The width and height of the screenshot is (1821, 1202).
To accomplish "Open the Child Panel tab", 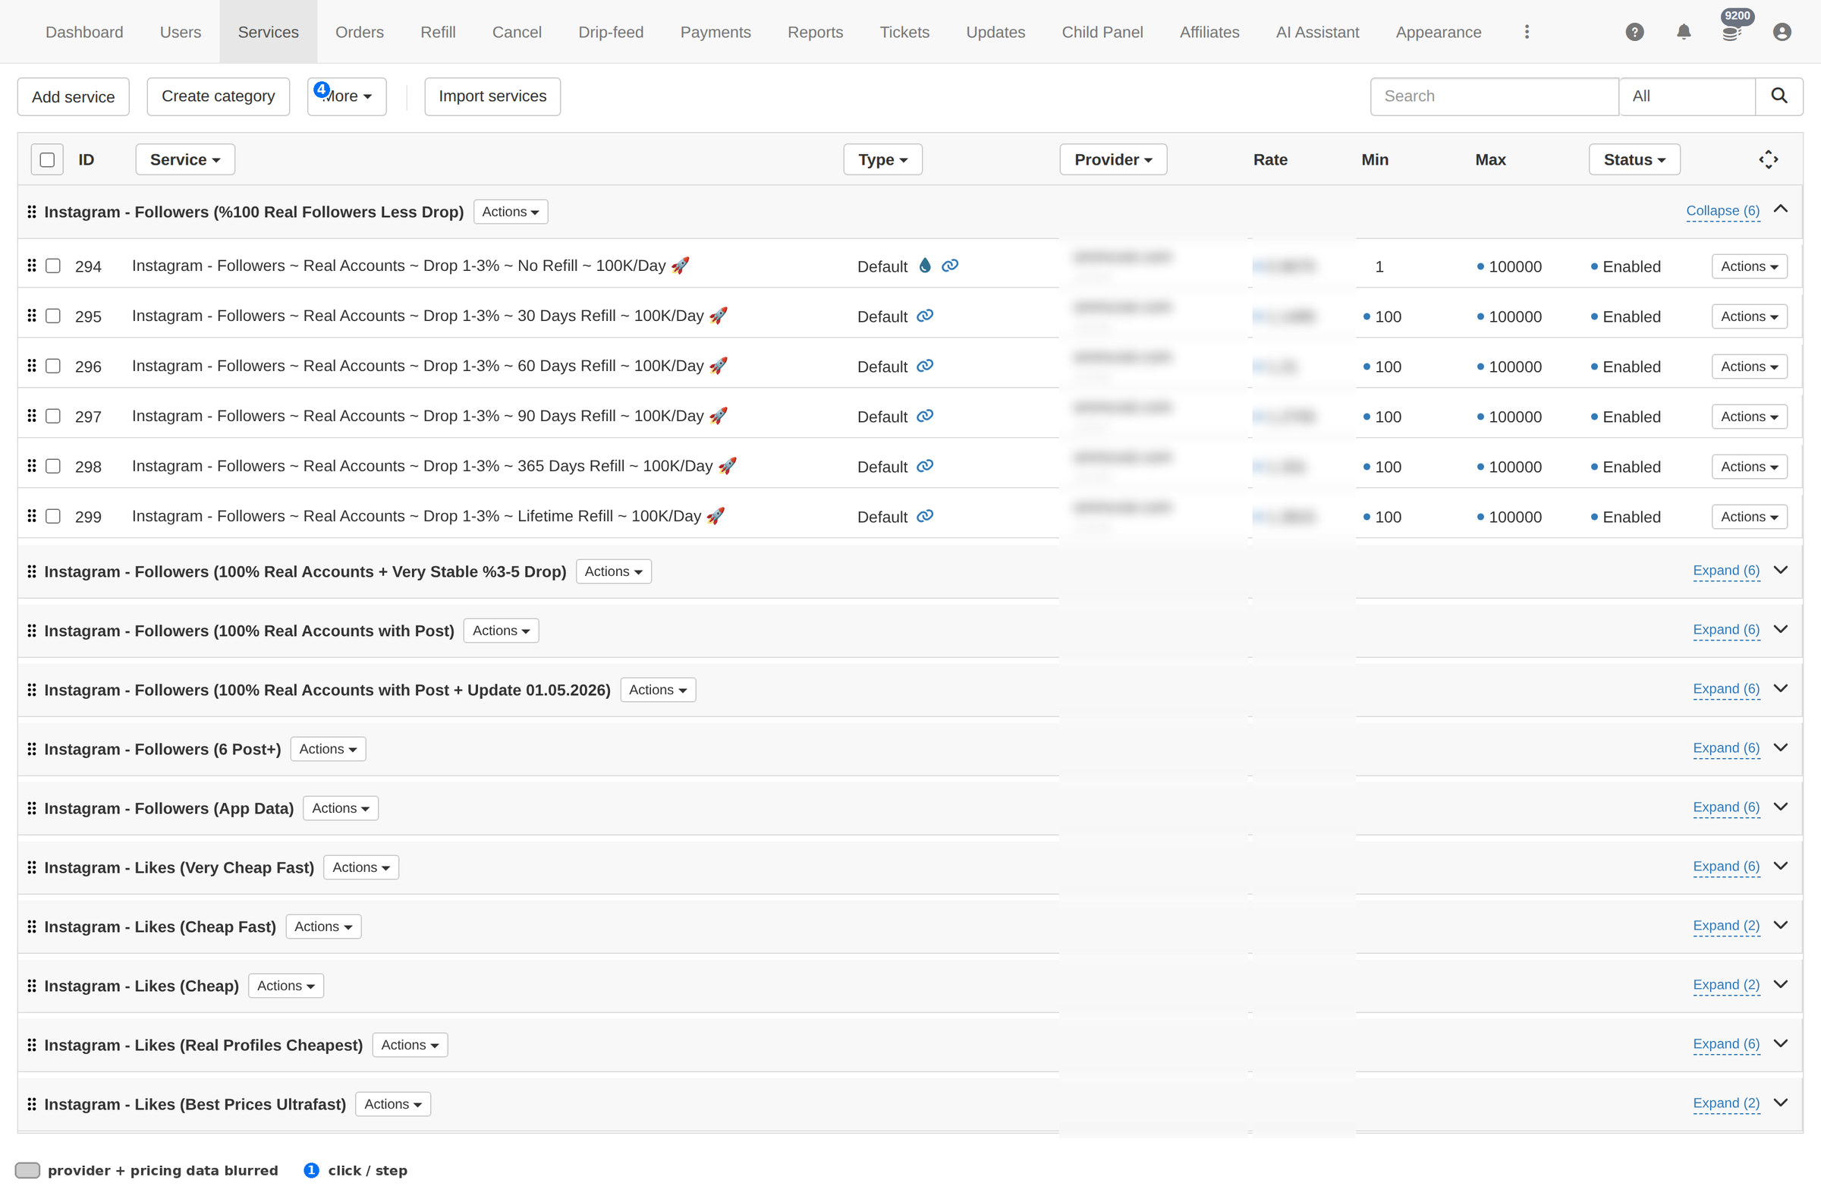I will pos(1102,32).
